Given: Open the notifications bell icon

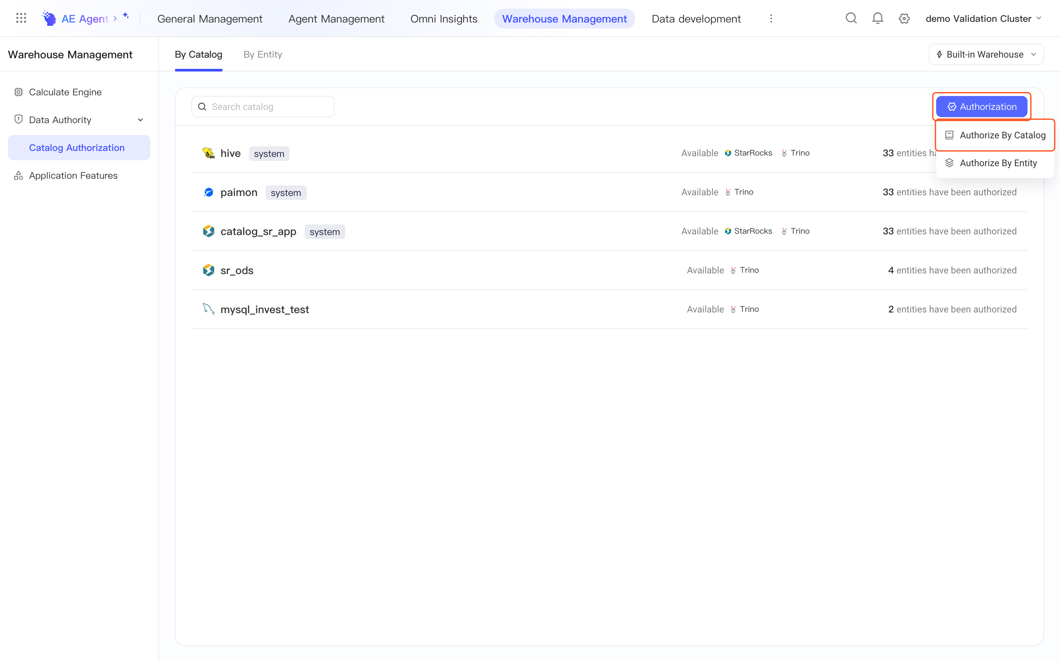Looking at the screenshot, I should coord(877,19).
